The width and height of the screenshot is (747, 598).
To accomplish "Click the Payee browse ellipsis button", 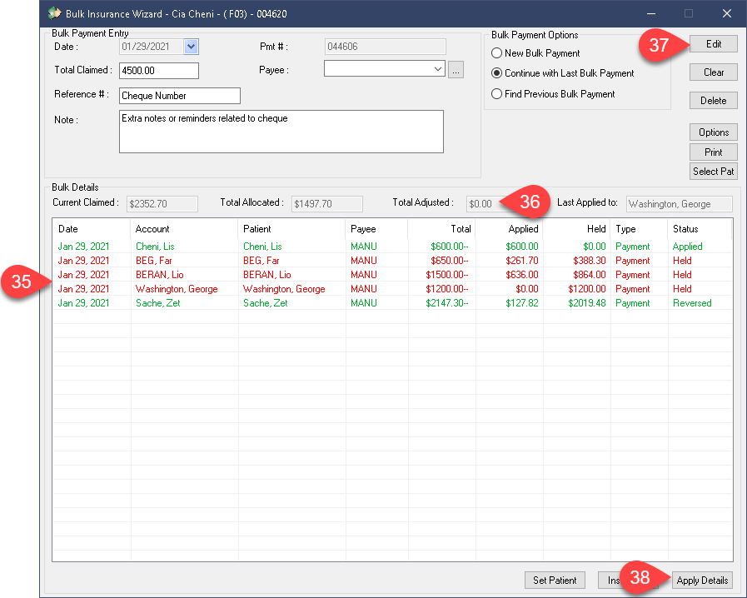I will tap(456, 70).
